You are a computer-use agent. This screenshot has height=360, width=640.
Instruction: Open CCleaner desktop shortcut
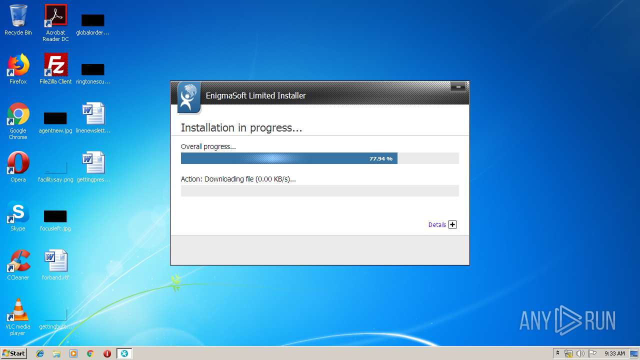tap(18, 265)
